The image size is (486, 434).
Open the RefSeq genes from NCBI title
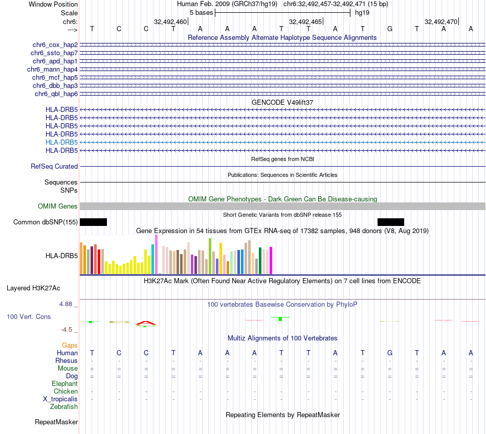(282, 159)
